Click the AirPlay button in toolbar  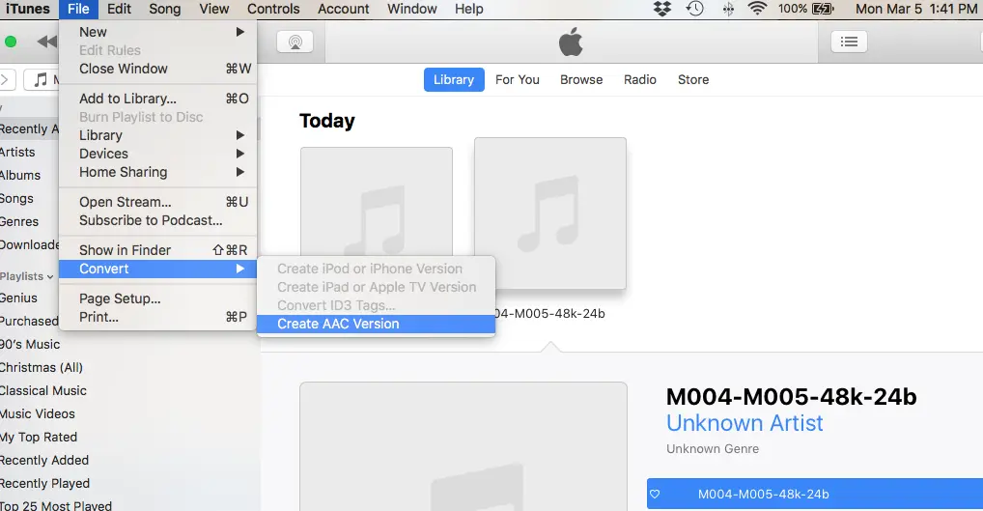point(295,42)
